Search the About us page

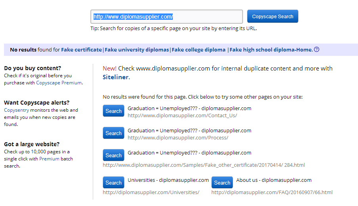click(x=222, y=183)
